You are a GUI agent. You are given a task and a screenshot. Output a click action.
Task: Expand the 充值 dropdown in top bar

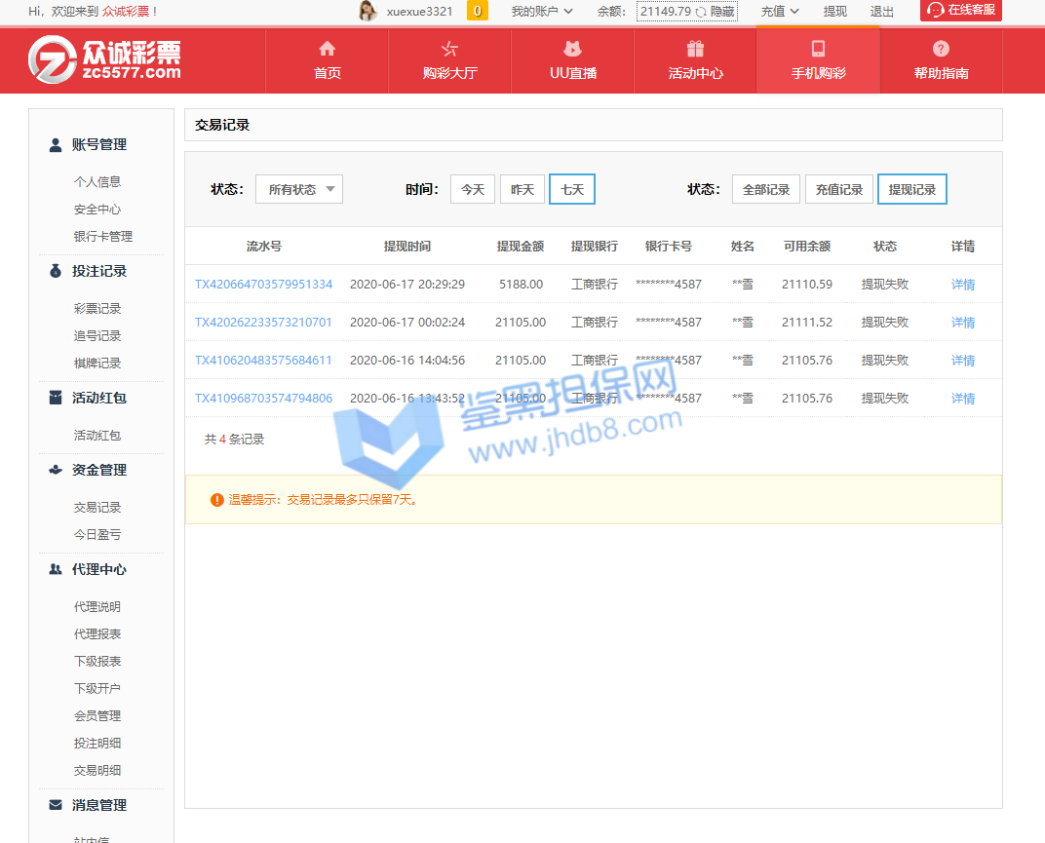click(780, 12)
